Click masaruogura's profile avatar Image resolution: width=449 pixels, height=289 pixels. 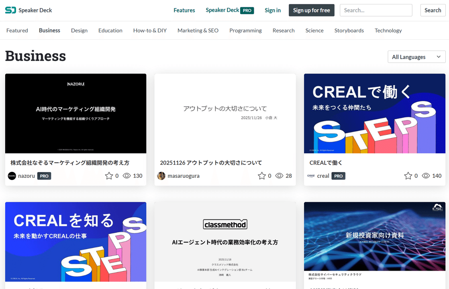[x=161, y=175]
